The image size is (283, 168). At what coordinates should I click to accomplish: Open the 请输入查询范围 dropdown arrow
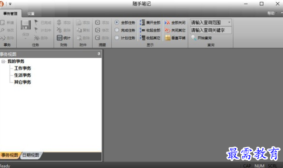[229, 22]
